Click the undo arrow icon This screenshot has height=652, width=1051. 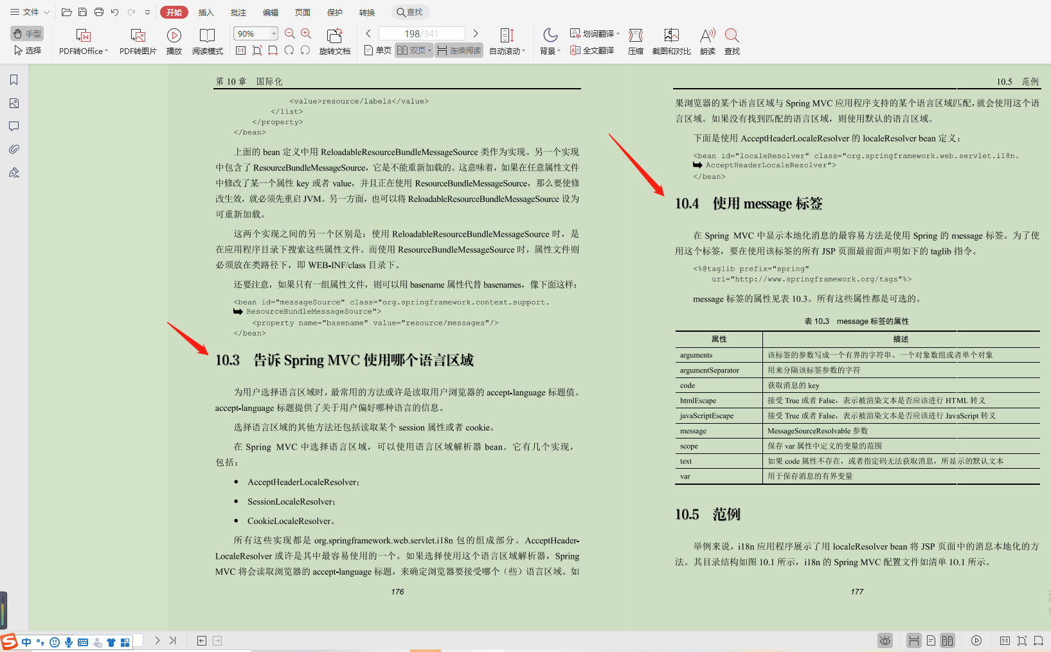[x=115, y=12]
